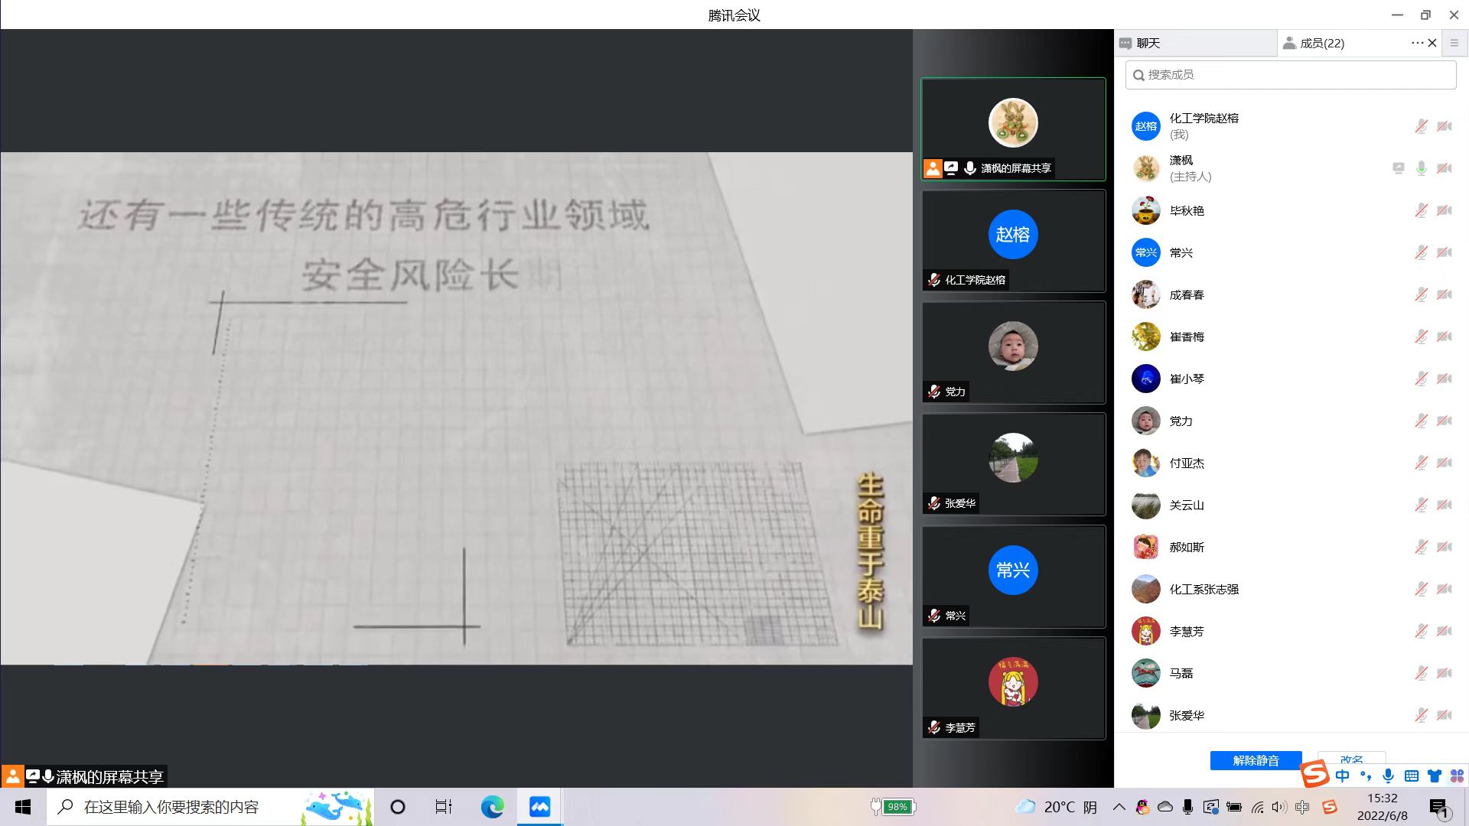Select the 化工学院赵榕 video tile
The image size is (1469, 826).
[x=1013, y=241]
